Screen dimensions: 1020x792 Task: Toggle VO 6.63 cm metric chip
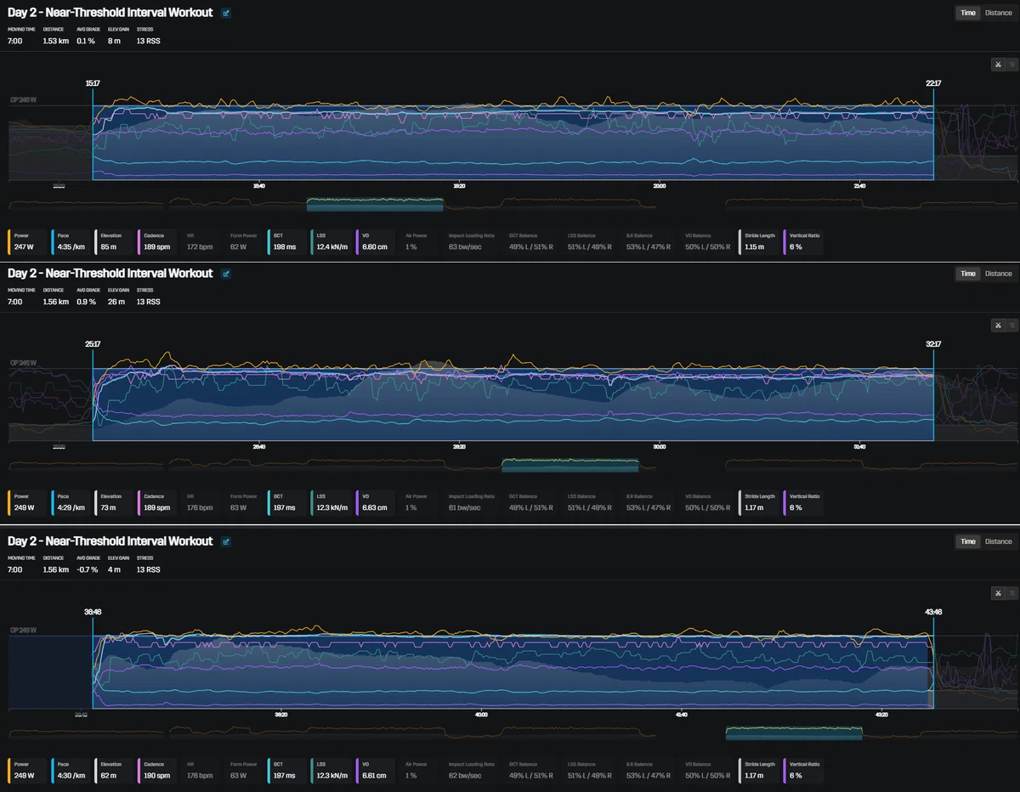pos(377,503)
